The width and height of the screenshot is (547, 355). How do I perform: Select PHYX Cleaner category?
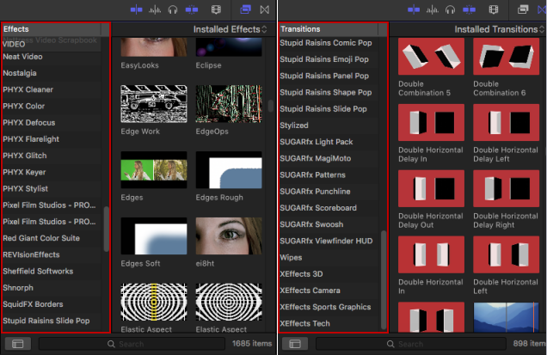click(x=52, y=89)
